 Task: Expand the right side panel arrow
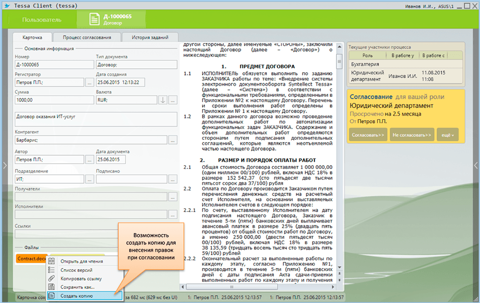click(476, 166)
